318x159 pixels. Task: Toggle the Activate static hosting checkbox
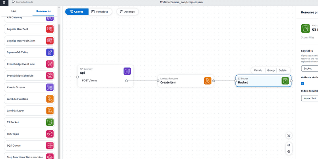(x=302, y=83)
